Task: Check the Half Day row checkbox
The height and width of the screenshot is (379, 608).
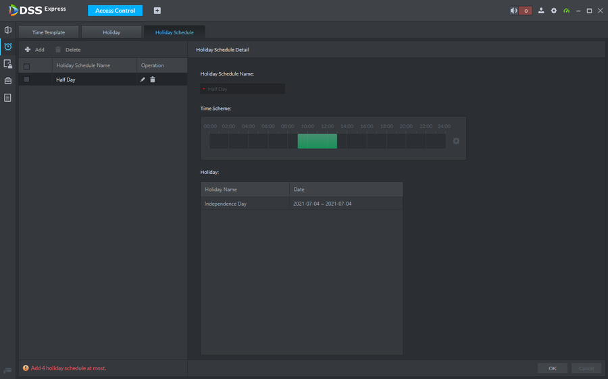Action: 27,80
